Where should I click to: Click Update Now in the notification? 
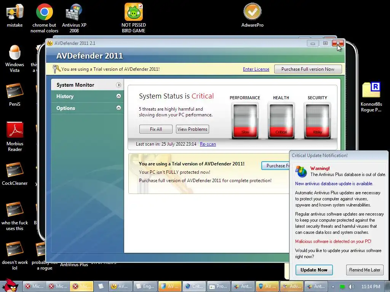tap(314, 270)
